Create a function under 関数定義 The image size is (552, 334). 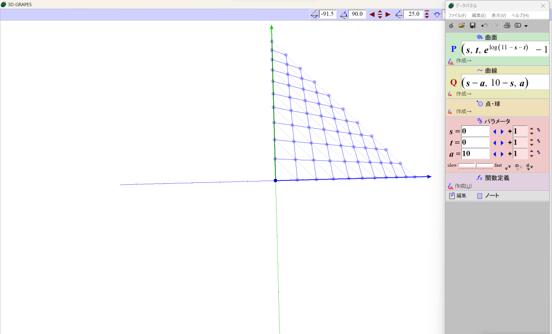coord(460,186)
